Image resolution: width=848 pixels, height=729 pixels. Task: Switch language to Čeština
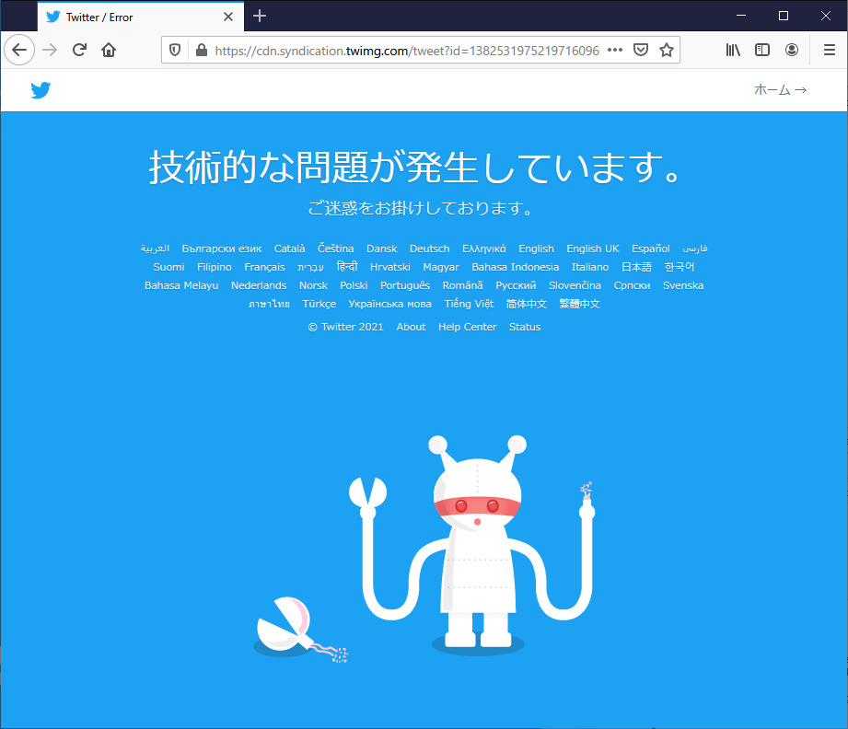pos(336,249)
